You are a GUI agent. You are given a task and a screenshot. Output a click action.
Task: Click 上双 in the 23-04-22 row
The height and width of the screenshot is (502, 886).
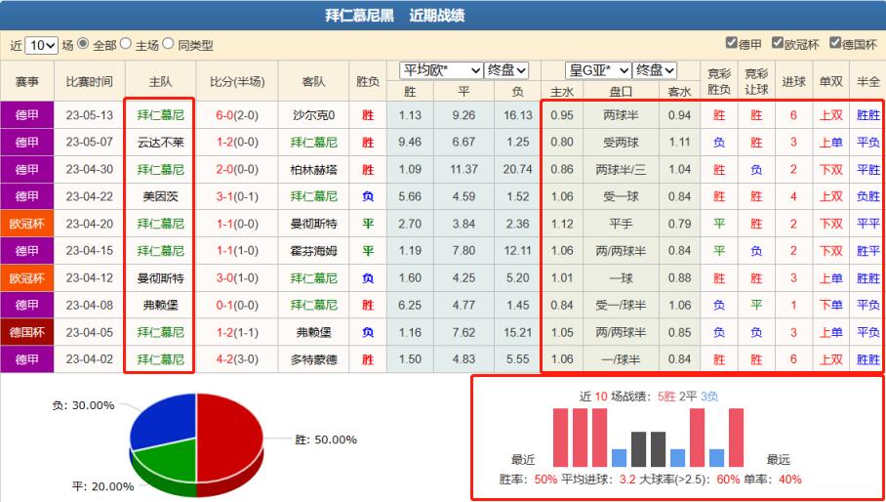830,196
